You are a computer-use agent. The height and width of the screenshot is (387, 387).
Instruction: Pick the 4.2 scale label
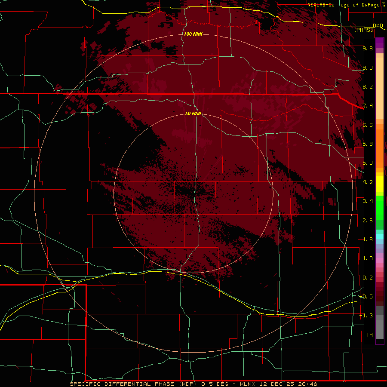coord(368,182)
